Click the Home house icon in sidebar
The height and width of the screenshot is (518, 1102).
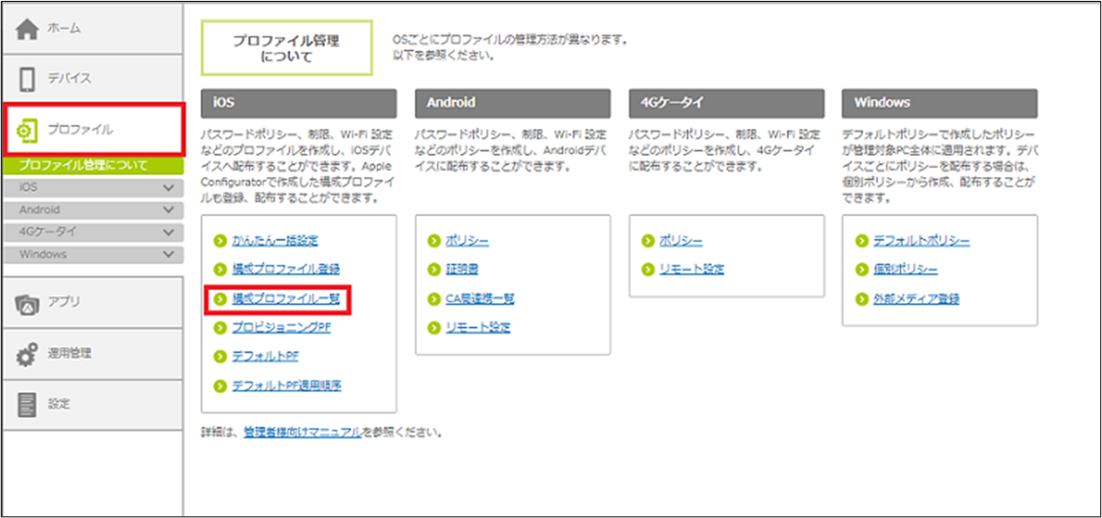[x=28, y=28]
